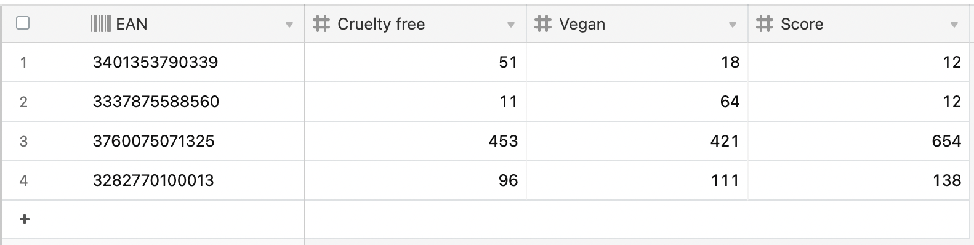Click the barcode icon beside EAN
The height and width of the screenshot is (245, 974).
click(100, 24)
